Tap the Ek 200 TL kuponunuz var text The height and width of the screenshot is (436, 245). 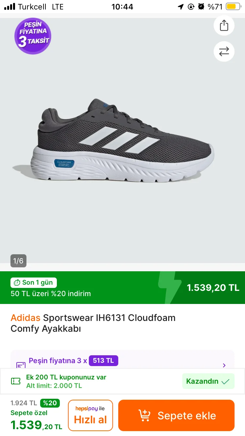pos(66,377)
